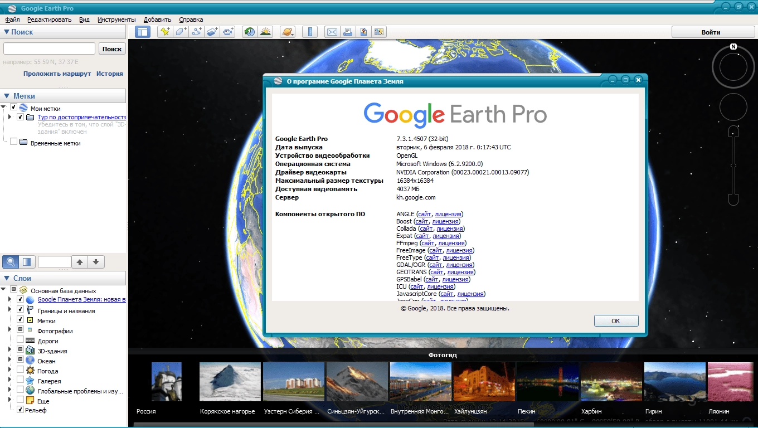This screenshot has width=758, height=428.
Task: Click the search text input field
Action: [x=49, y=49]
